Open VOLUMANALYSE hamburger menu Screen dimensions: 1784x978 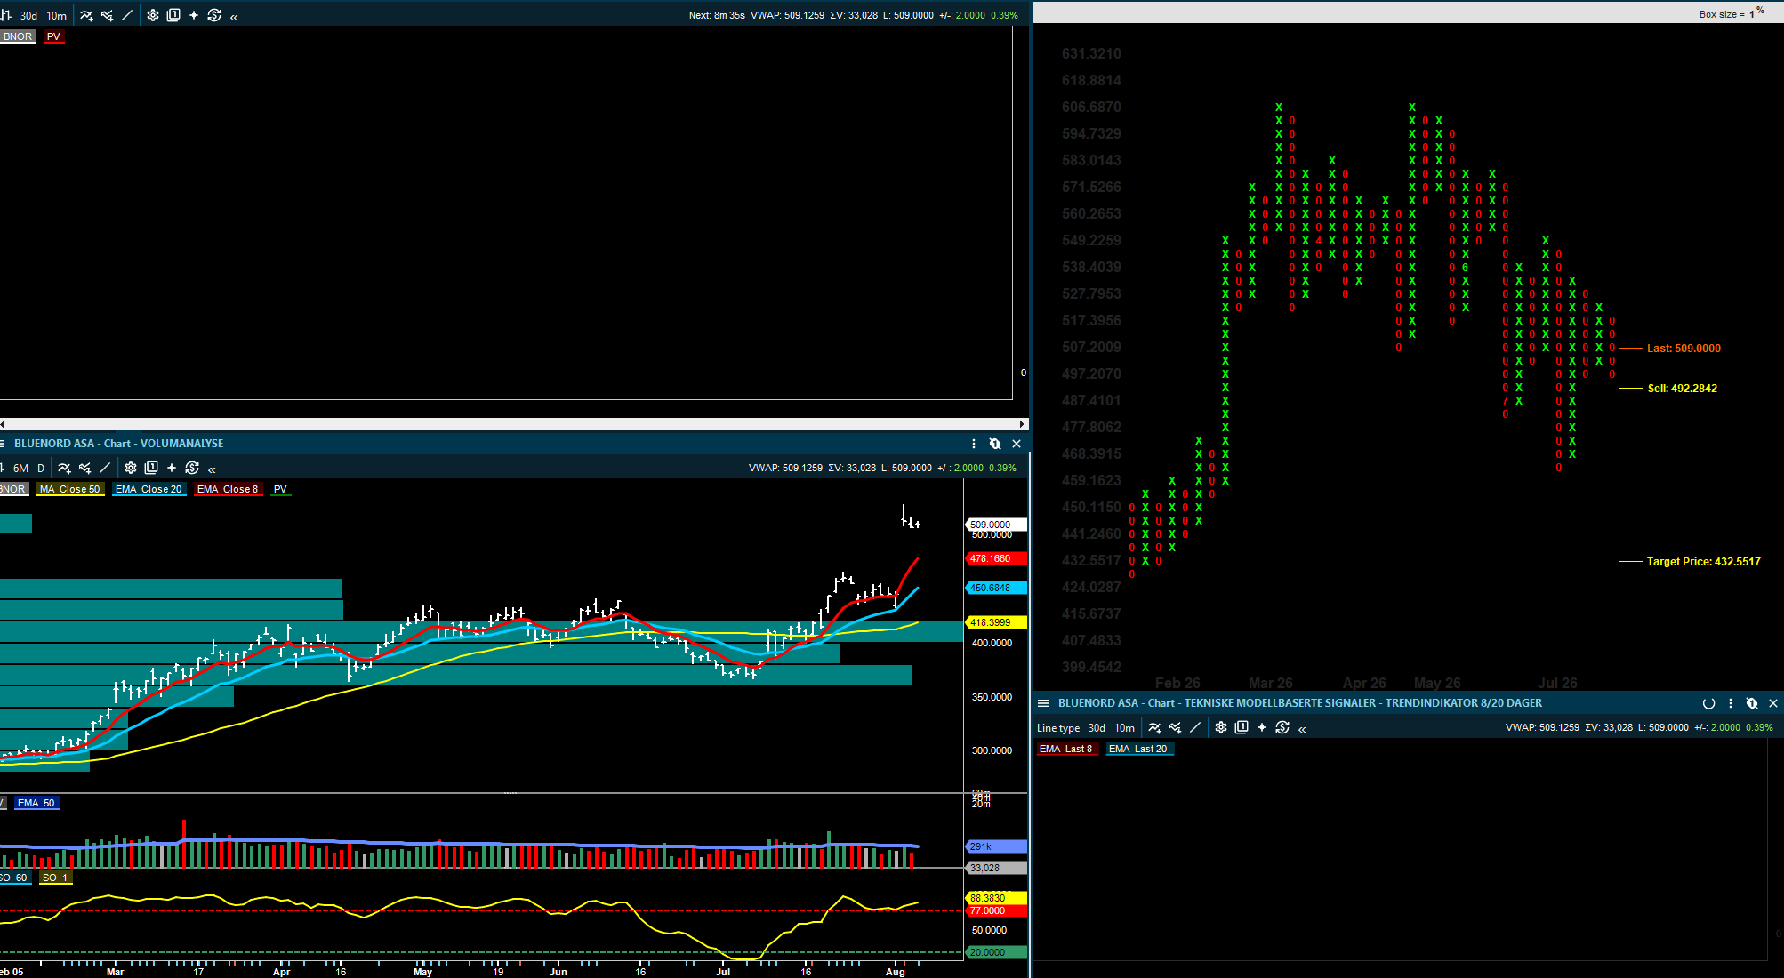tap(3, 444)
